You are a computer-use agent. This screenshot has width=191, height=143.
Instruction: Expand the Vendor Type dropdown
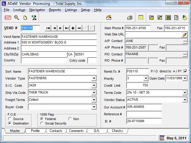tap(94, 78)
